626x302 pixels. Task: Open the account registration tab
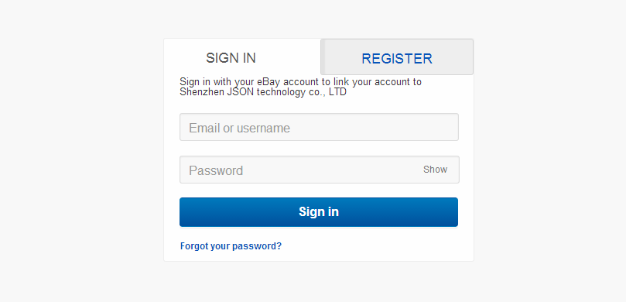click(x=397, y=57)
